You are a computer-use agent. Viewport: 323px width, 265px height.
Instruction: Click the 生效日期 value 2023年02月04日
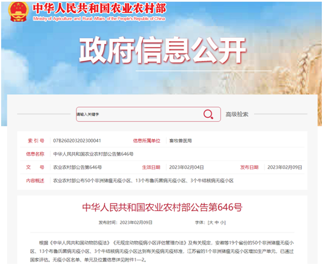click(186, 168)
